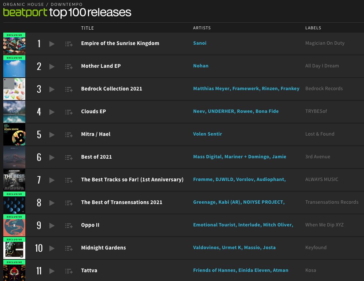
Task: Open label Transensations Records
Action: point(332,202)
